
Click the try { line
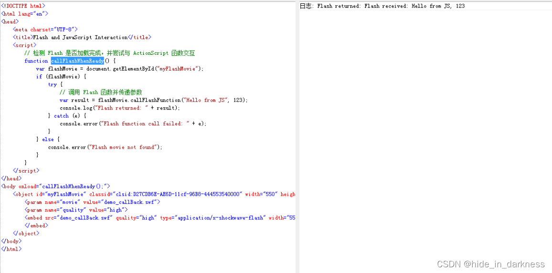pyautogui.click(x=55, y=84)
